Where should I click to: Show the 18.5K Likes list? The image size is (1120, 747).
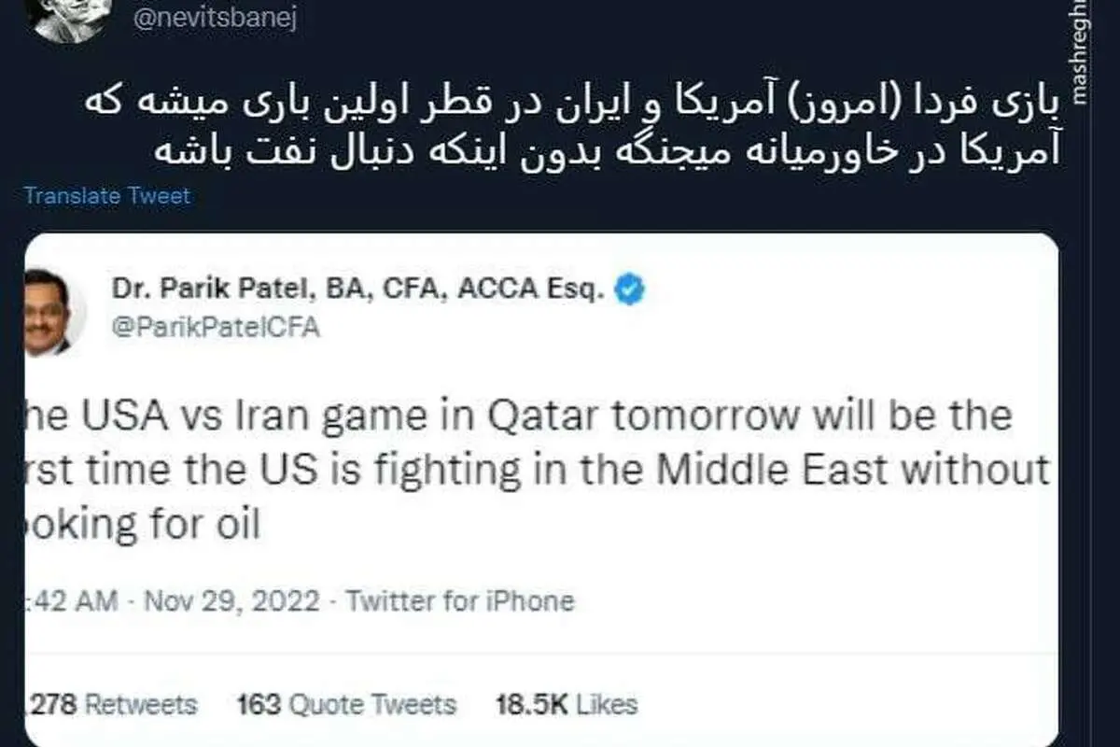(x=567, y=703)
